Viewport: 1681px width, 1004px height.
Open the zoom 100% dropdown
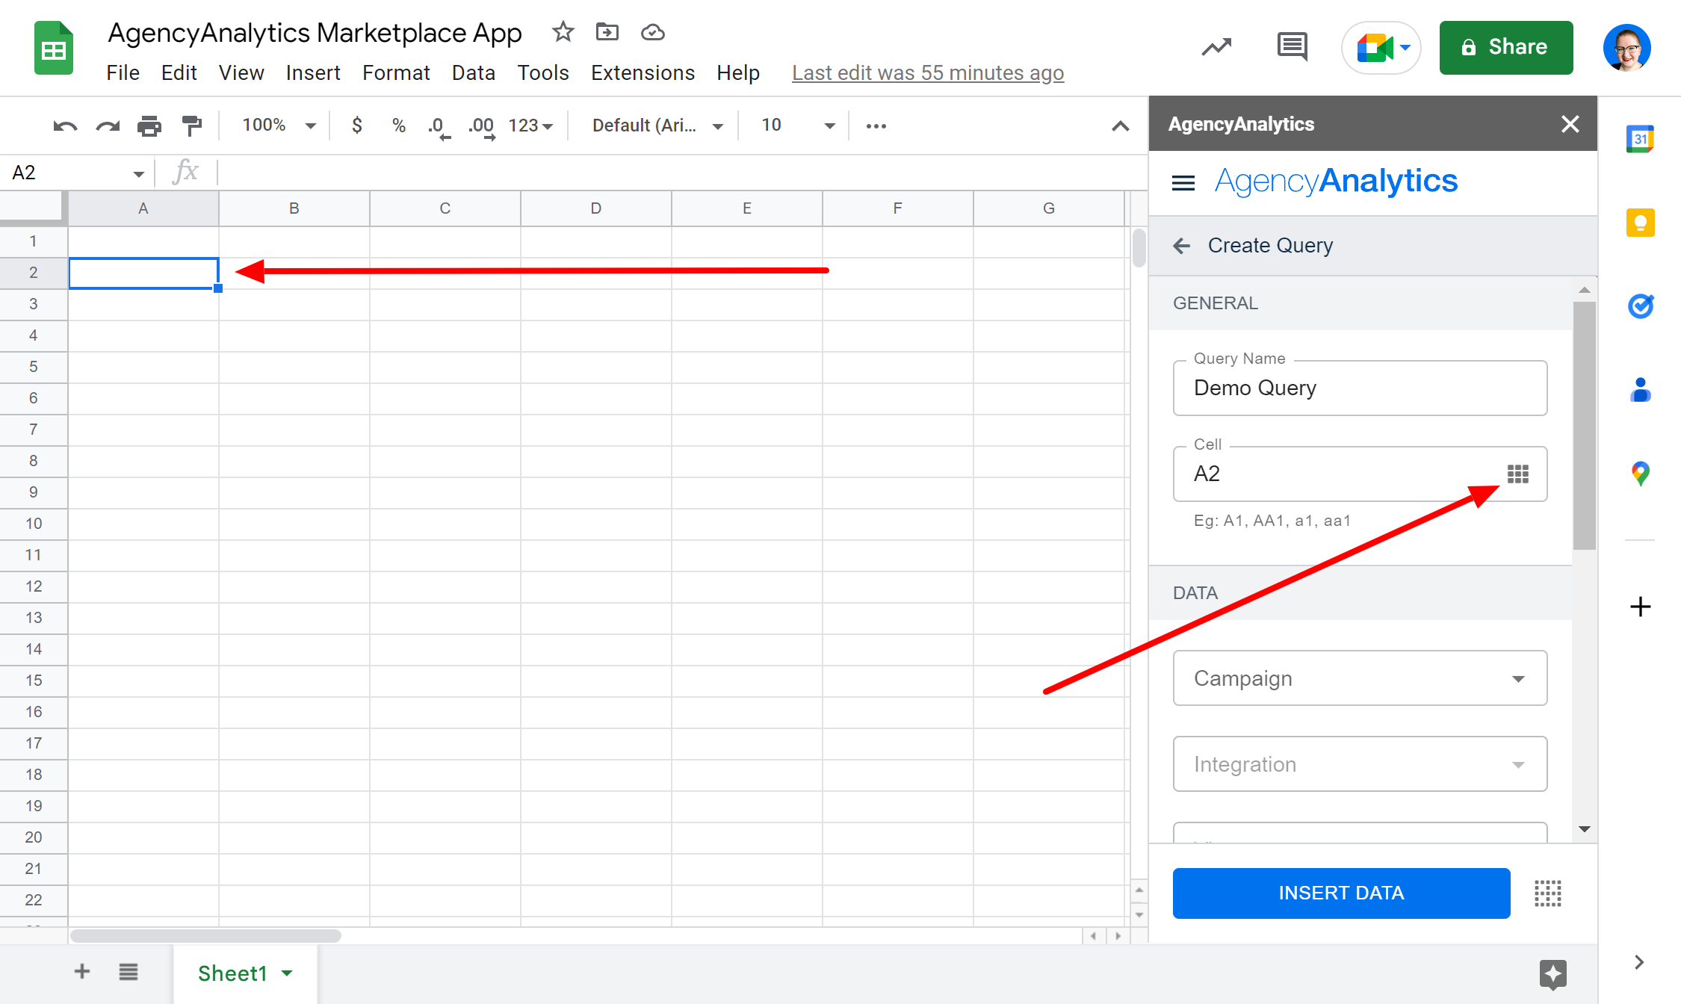(x=278, y=125)
